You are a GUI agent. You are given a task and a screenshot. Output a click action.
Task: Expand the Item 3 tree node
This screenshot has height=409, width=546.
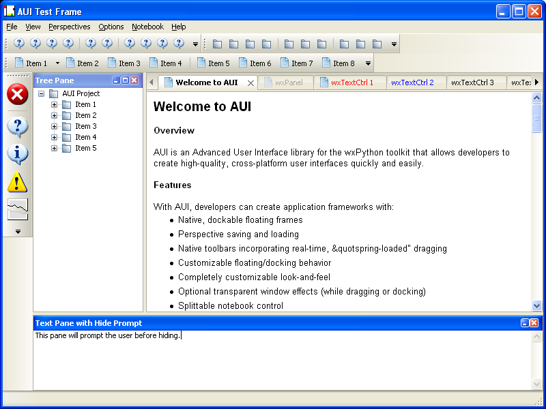point(55,127)
